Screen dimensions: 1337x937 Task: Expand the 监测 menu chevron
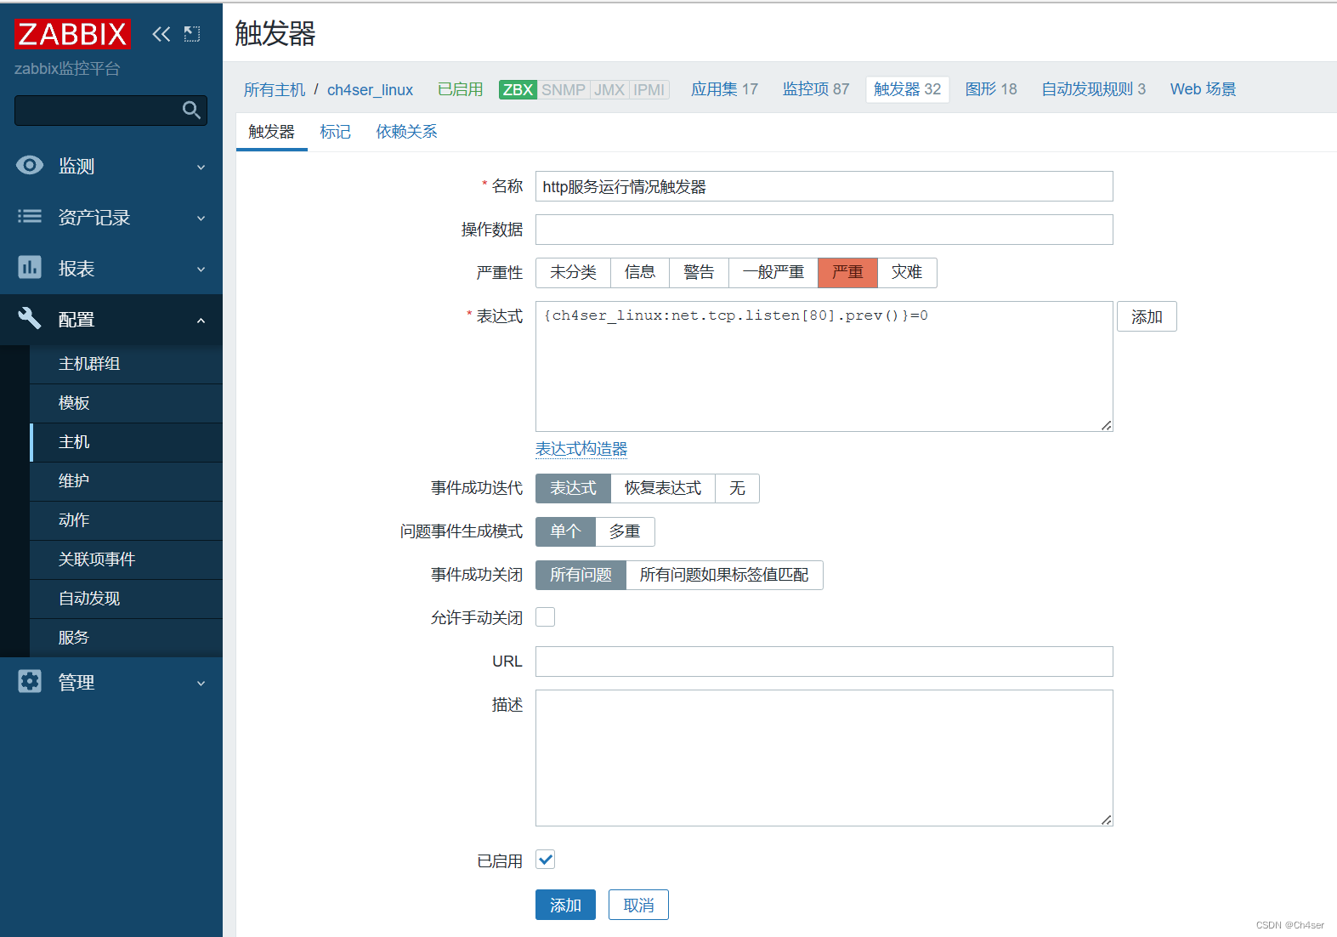[x=201, y=168]
